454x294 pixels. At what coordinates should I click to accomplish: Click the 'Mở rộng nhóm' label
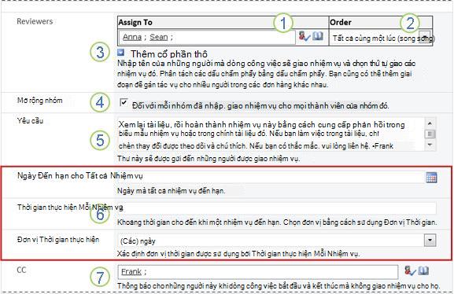39,101
